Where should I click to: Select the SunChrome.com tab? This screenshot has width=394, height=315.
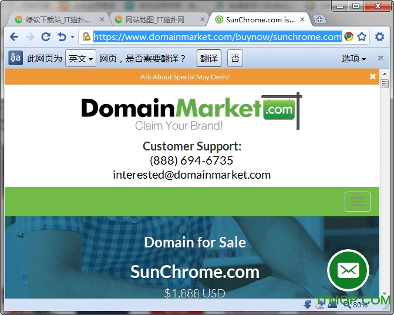pyautogui.click(x=260, y=19)
